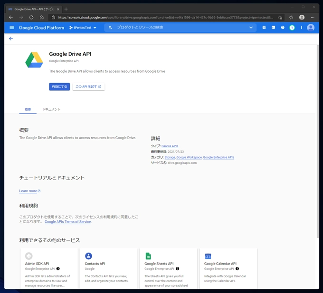The image size is (323, 293).
Task: Click the search magnifier icon
Action: pyautogui.click(x=110, y=28)
